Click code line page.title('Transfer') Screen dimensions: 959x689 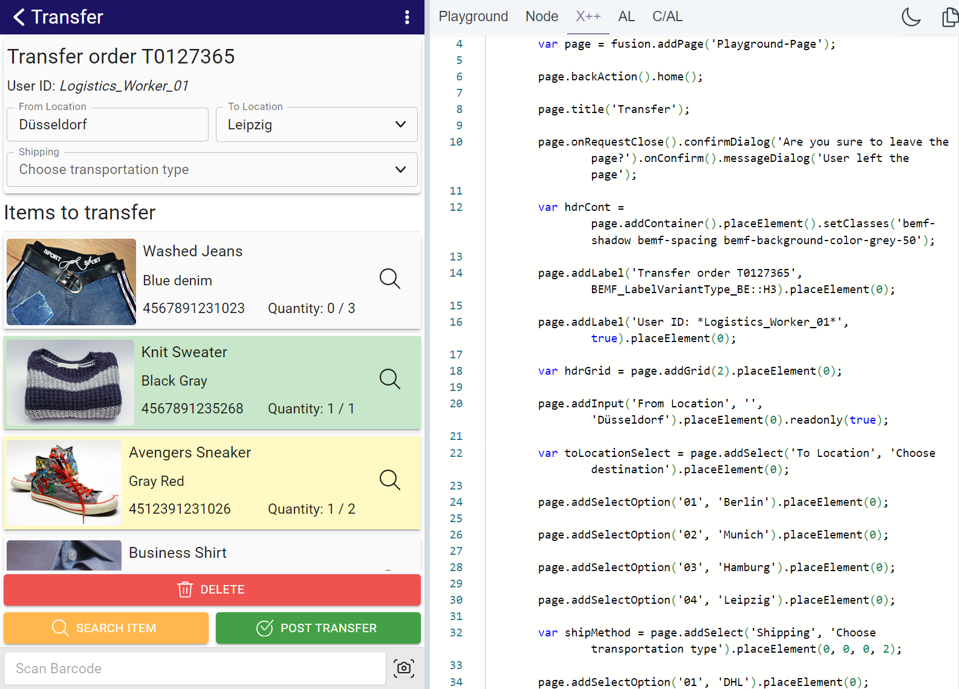coord(614,109)
